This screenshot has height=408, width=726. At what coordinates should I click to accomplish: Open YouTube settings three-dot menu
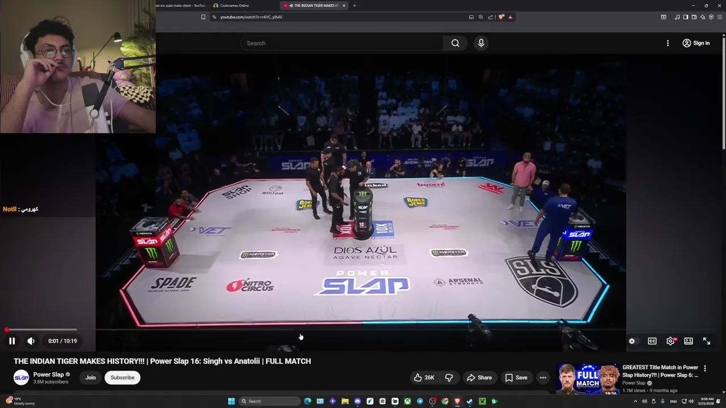click(668, 43)
